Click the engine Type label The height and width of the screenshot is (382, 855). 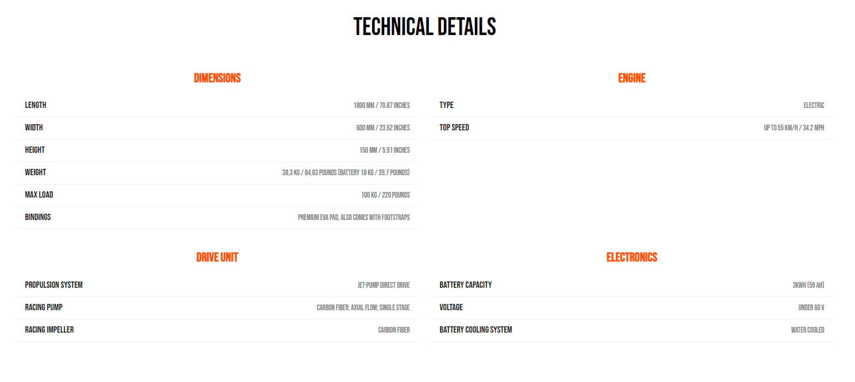click(446, 105)
